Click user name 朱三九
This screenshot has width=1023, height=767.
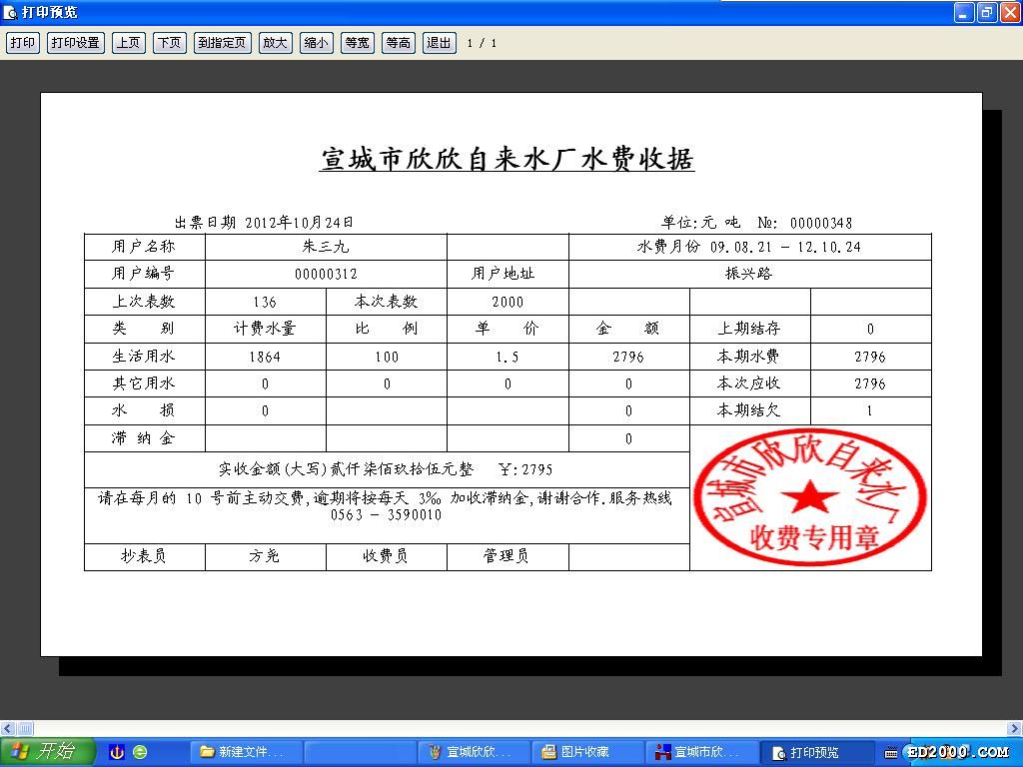tap(326, 246)
